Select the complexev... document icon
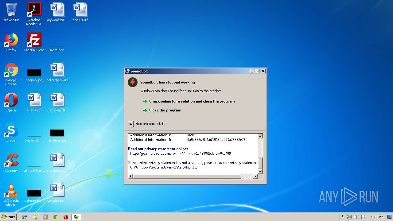This screenshot has width=393, height=221. (57, 193)
